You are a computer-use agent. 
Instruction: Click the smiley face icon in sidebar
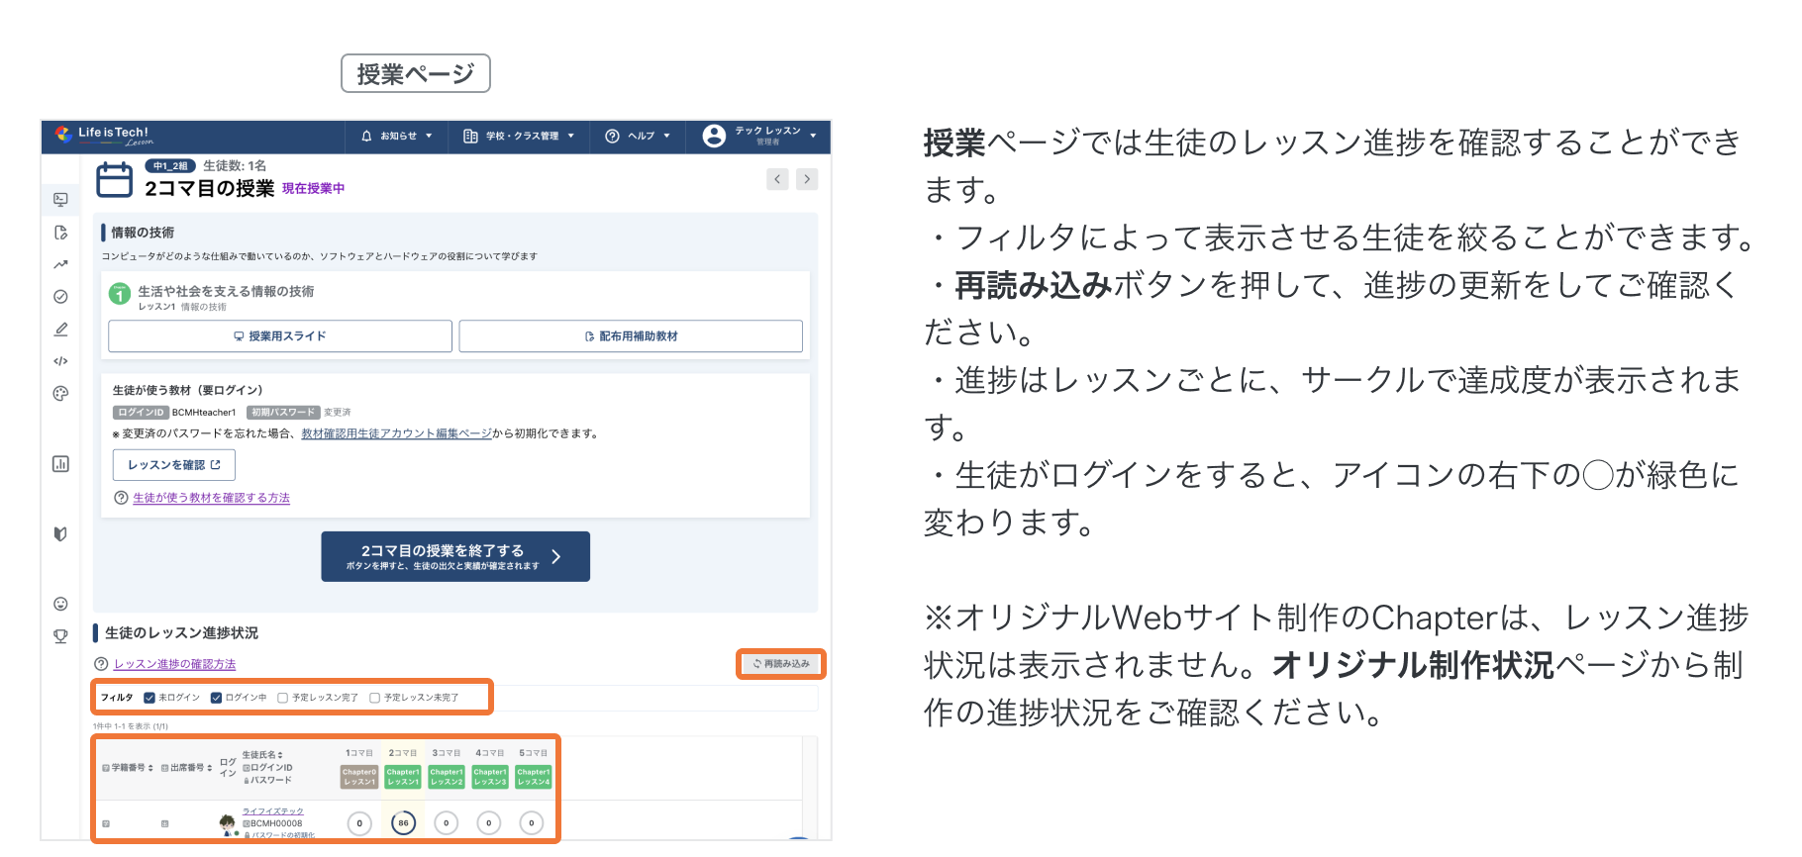pos(60,604)
